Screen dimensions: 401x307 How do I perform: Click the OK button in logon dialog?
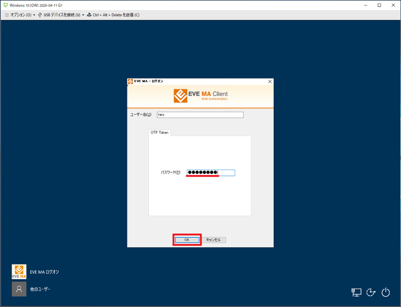[x=187, y=240]
